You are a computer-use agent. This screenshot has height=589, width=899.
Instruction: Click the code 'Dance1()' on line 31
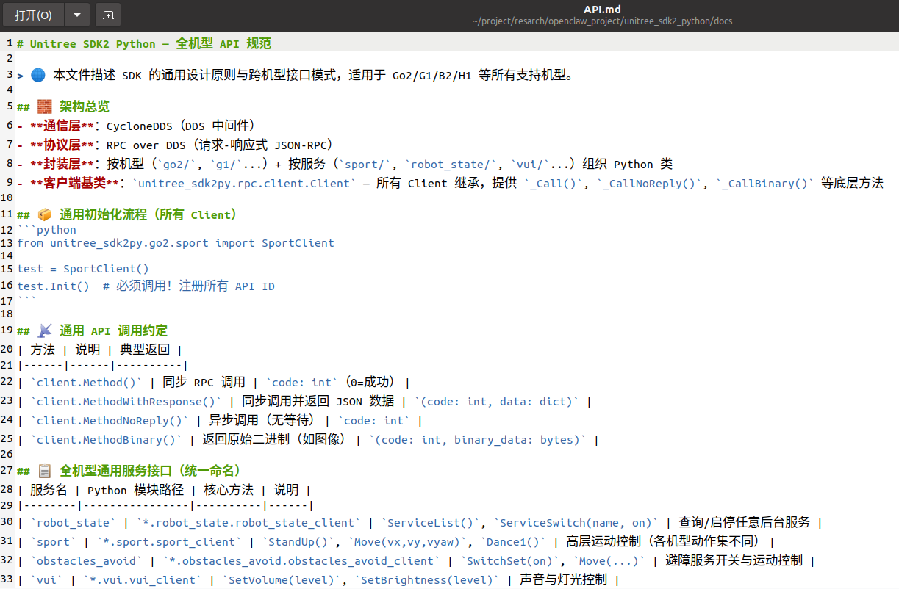click(514, 542)
